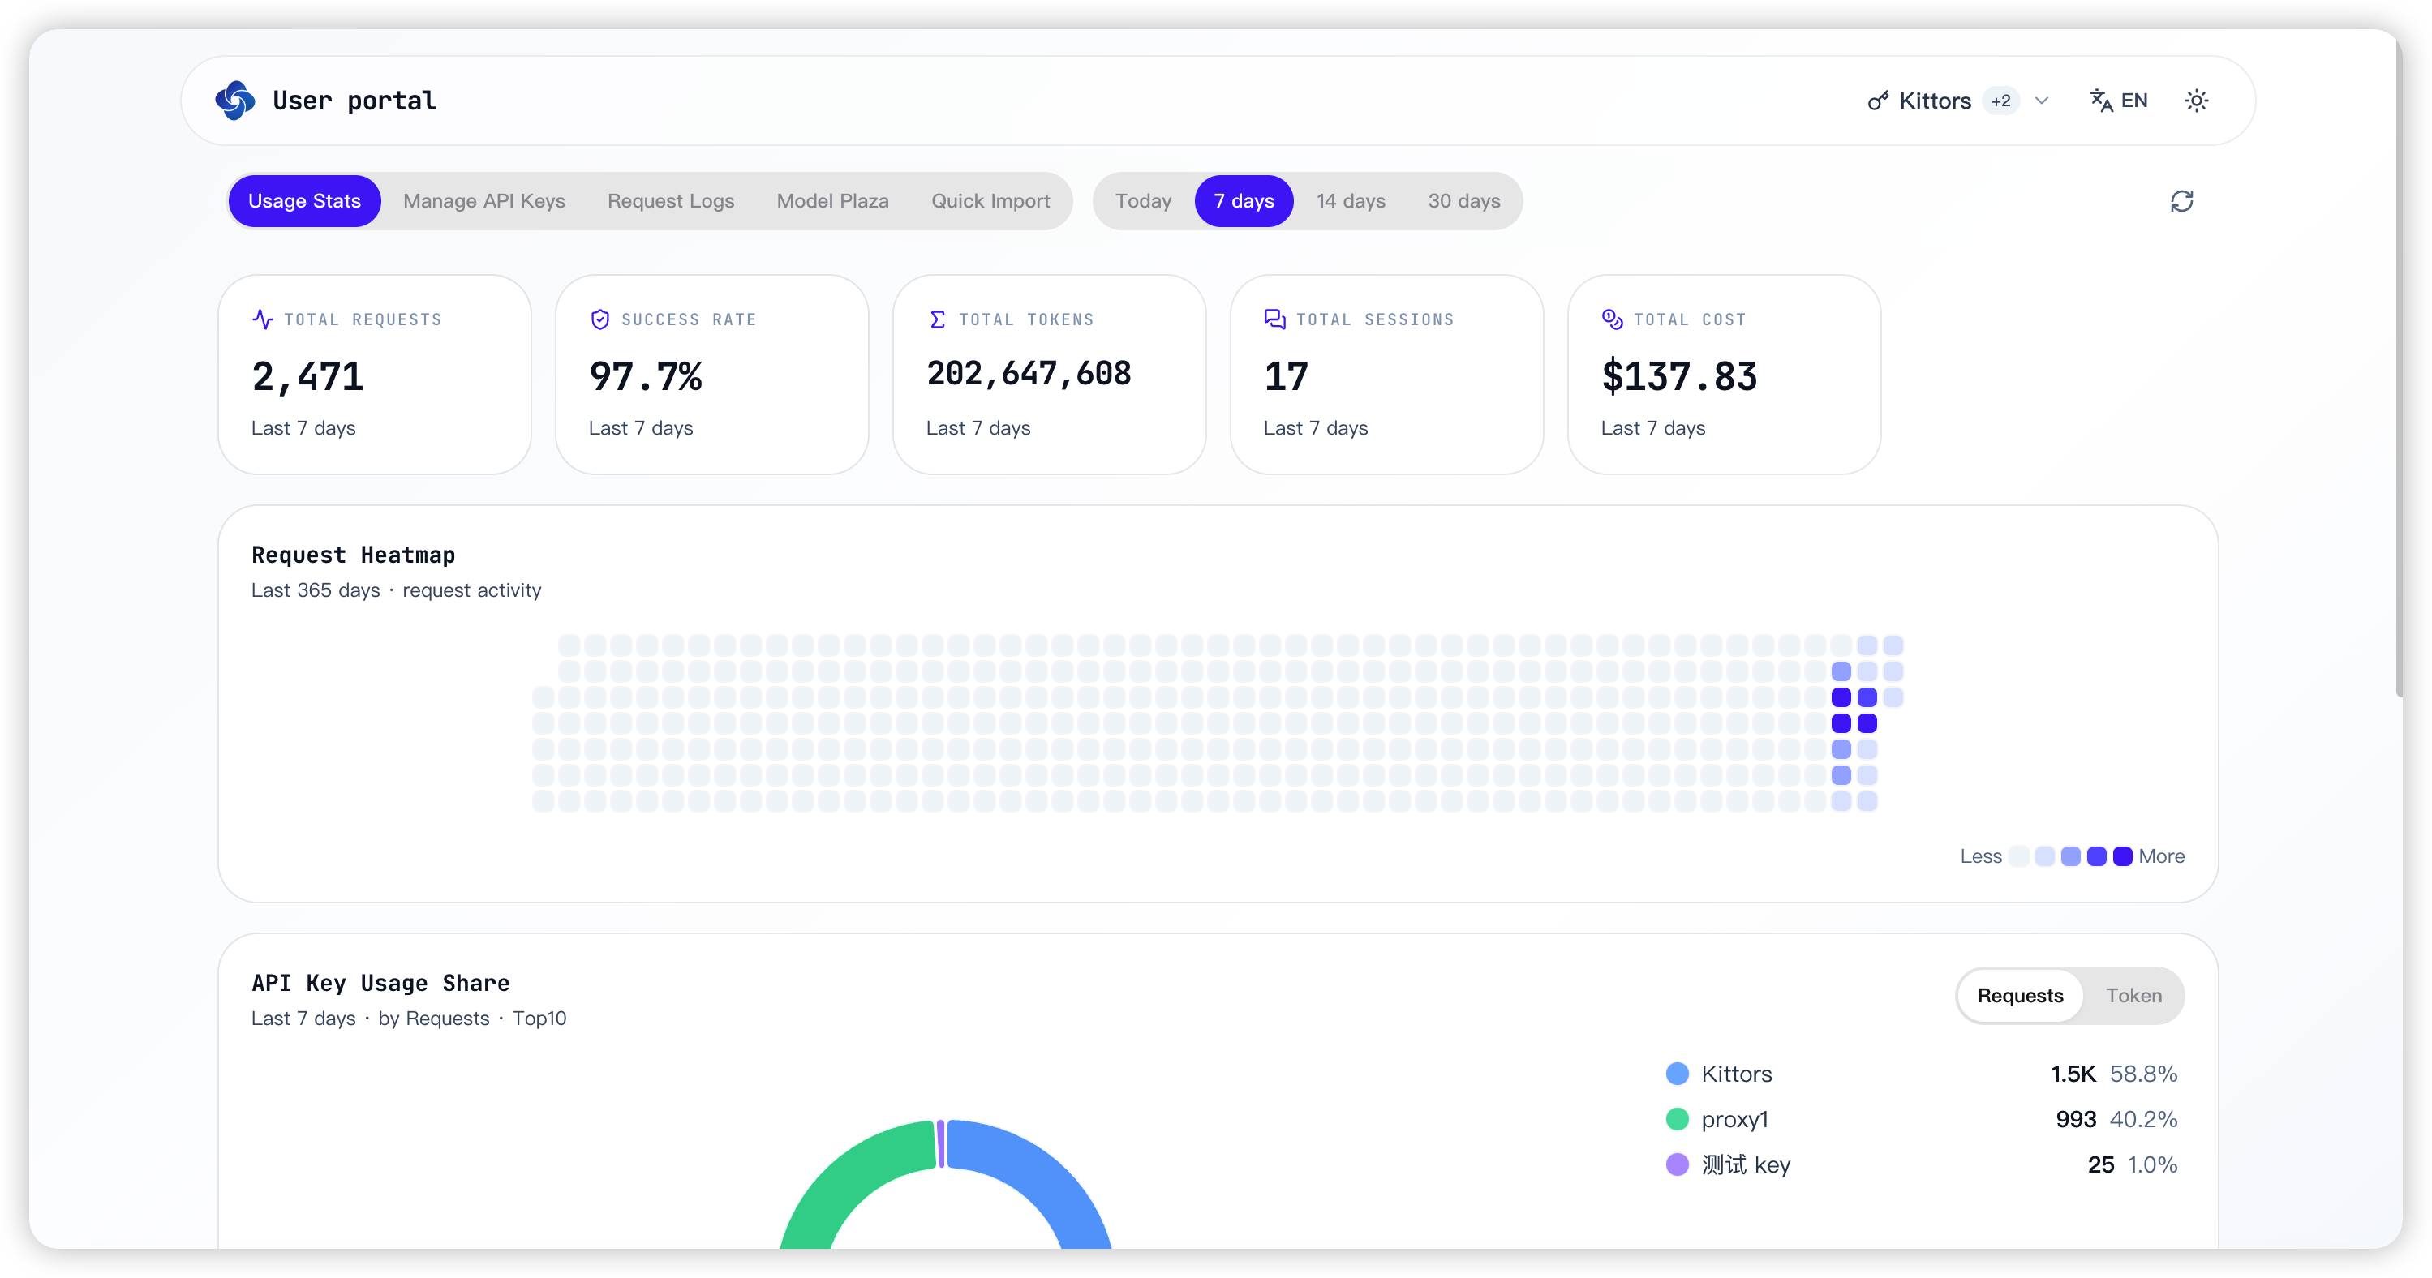
Task: Click the Request Heatmap heading
Action: pos(353,555)
